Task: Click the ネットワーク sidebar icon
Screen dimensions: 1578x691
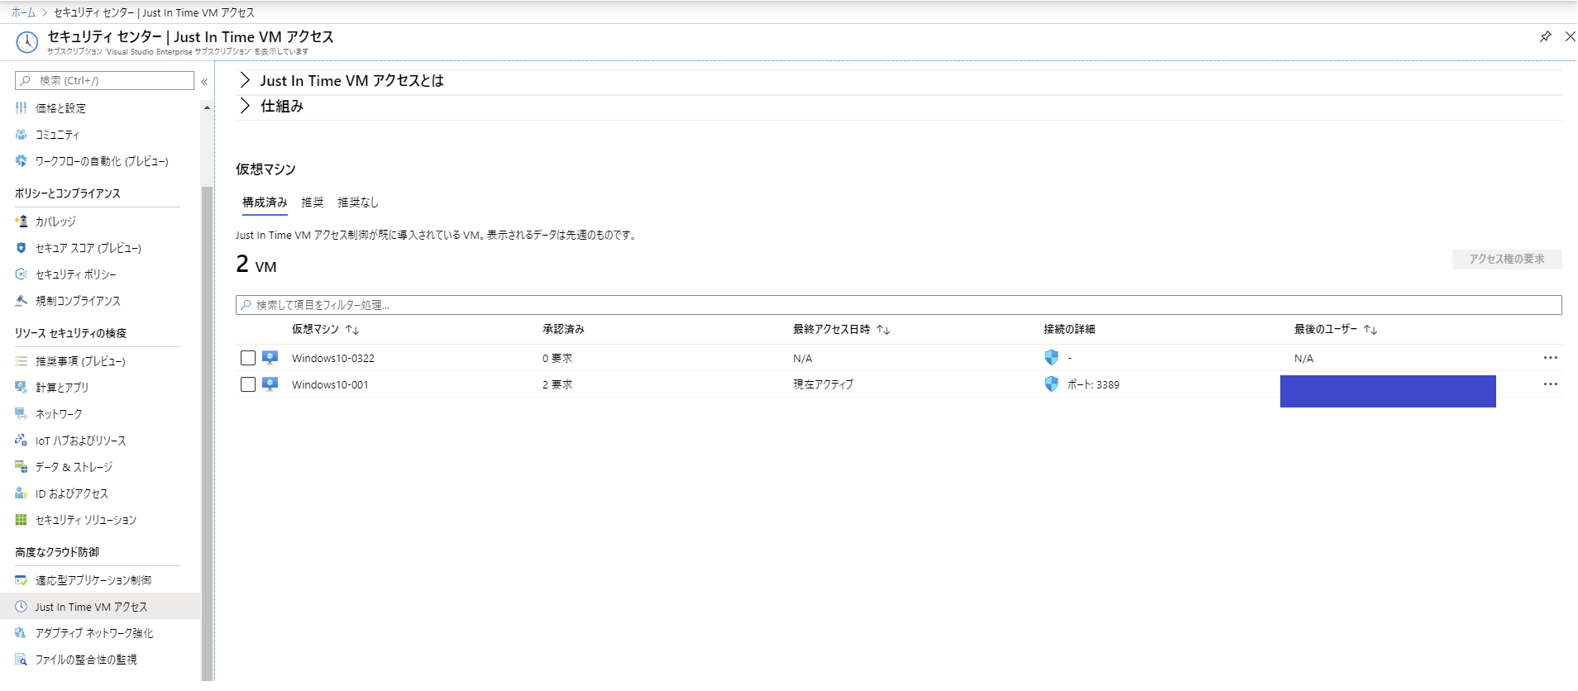Action: pyautogui.click(x=22, y=413)
